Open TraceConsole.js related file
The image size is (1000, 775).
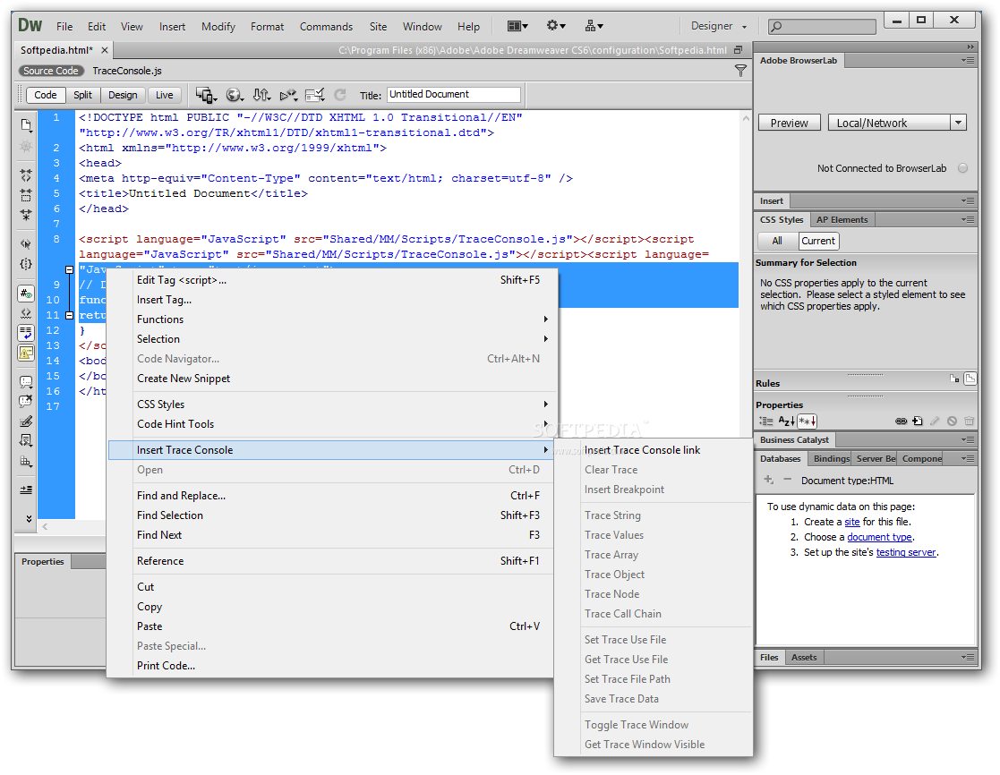pos(127,71)
